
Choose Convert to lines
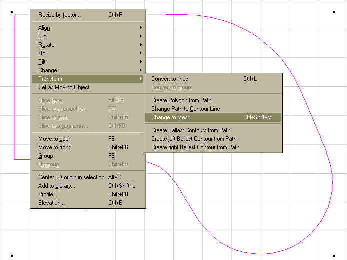pos(213,79)
